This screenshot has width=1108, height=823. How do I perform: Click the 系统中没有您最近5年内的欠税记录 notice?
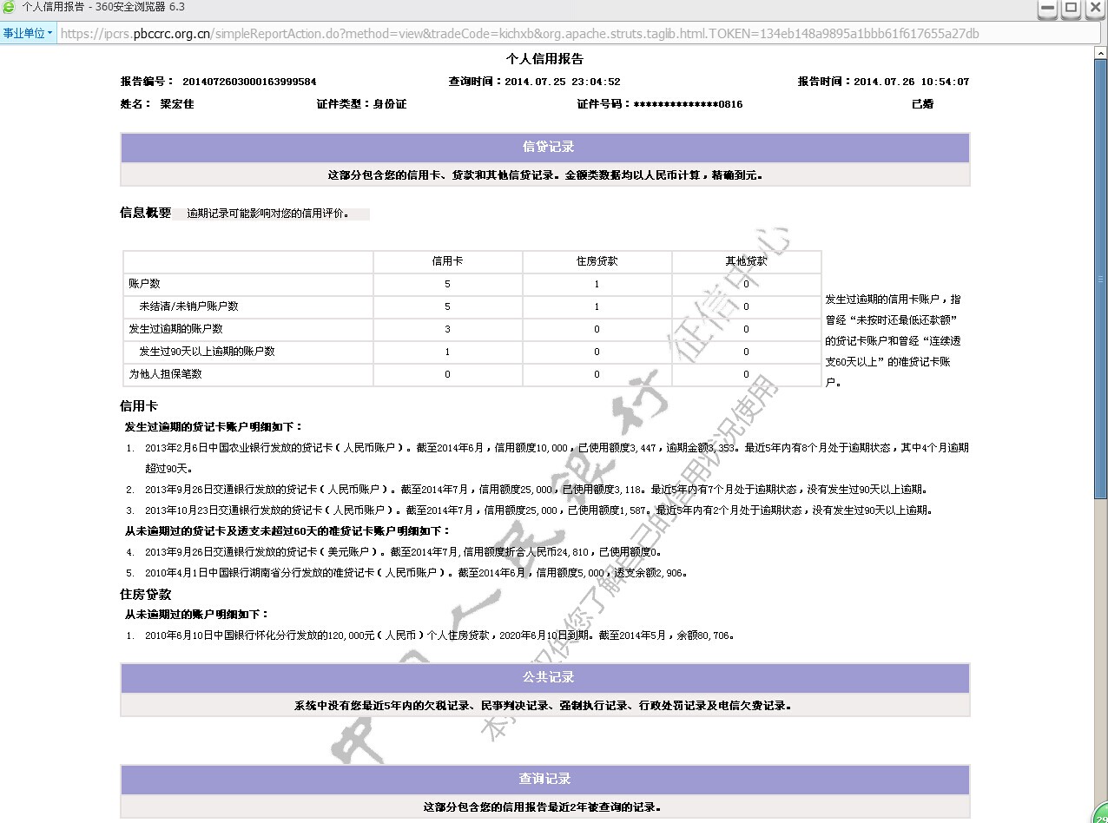click(x=543, y=706)
